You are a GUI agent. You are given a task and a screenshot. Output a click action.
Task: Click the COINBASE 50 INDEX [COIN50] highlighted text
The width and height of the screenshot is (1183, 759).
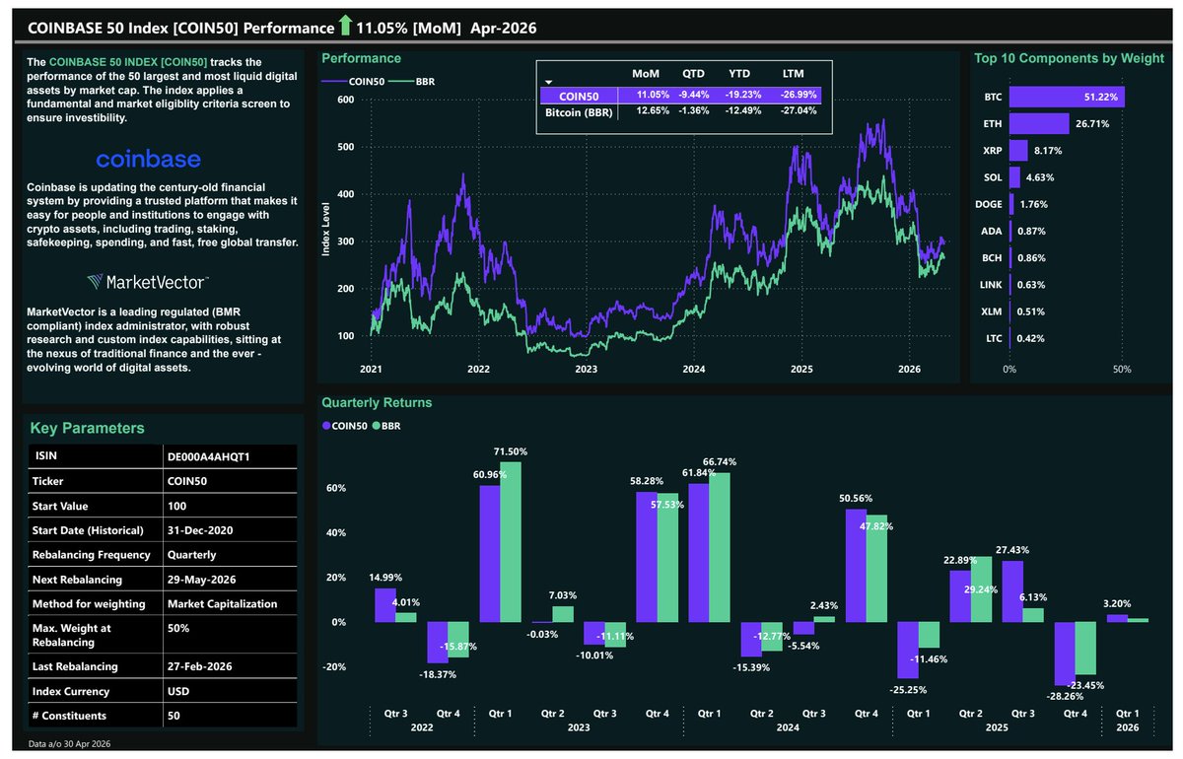point(130,62)
